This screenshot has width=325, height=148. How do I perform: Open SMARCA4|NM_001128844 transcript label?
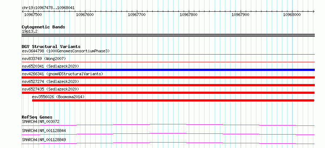pos(44,131)
